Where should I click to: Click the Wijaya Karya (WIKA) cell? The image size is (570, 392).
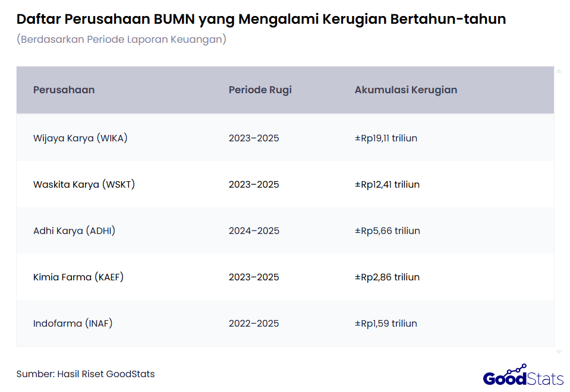tap(80, 138)
